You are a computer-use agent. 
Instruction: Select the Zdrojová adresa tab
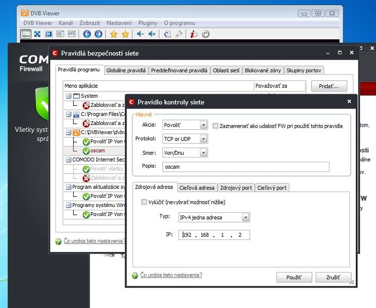tap(154, 187)
